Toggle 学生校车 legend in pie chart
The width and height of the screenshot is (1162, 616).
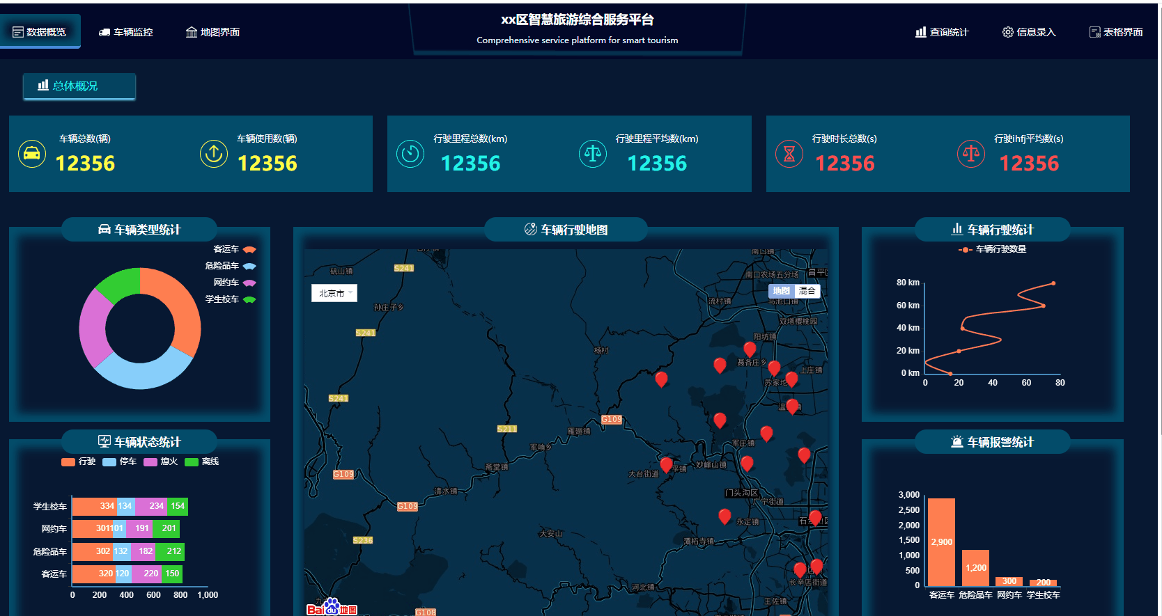pyautogui.click(x=231, y=299)
